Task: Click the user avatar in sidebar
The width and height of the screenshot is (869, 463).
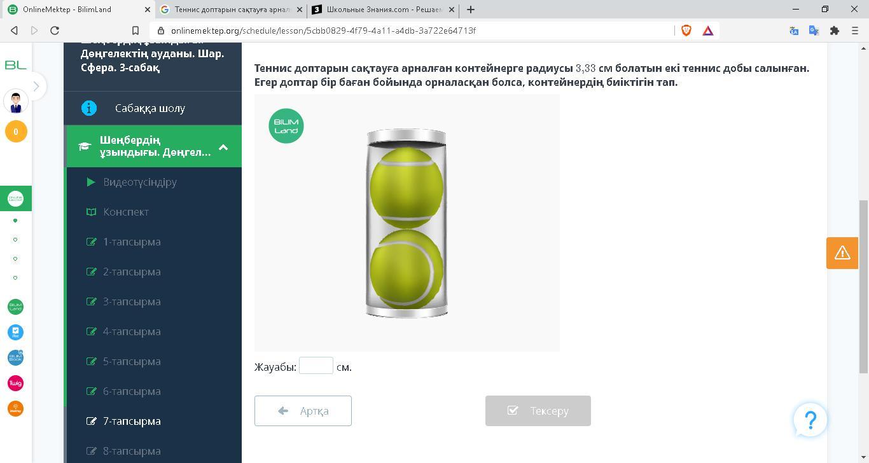Action: pyautogui.click(x=16, y=102)
